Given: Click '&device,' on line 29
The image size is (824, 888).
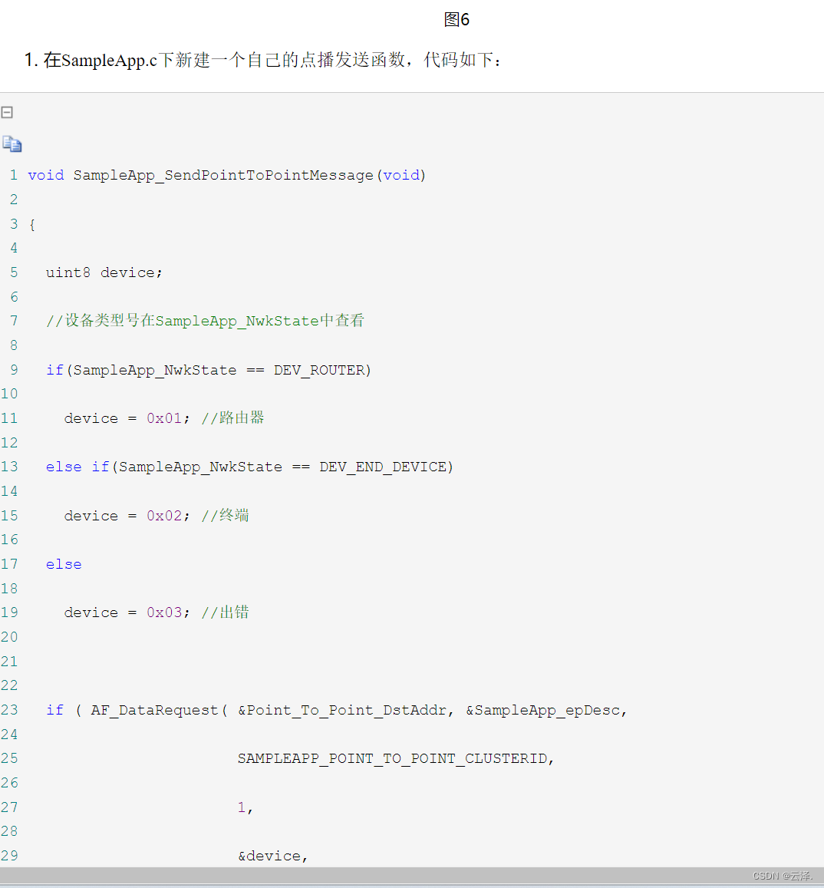Looking at the screenshot, I should pyautogui.click(x=273, y=856).
